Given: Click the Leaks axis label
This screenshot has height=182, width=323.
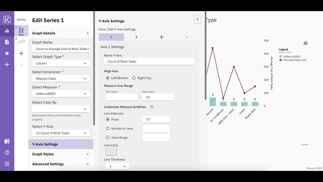Looking at the screenshot, I should 242,111.
